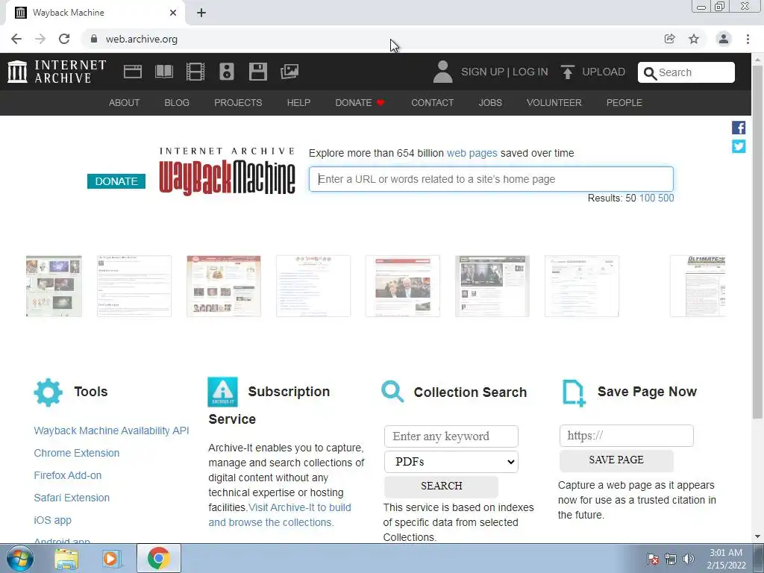Click the user avatar icon
The image size is (764, 573).
(x=442, y=72)
